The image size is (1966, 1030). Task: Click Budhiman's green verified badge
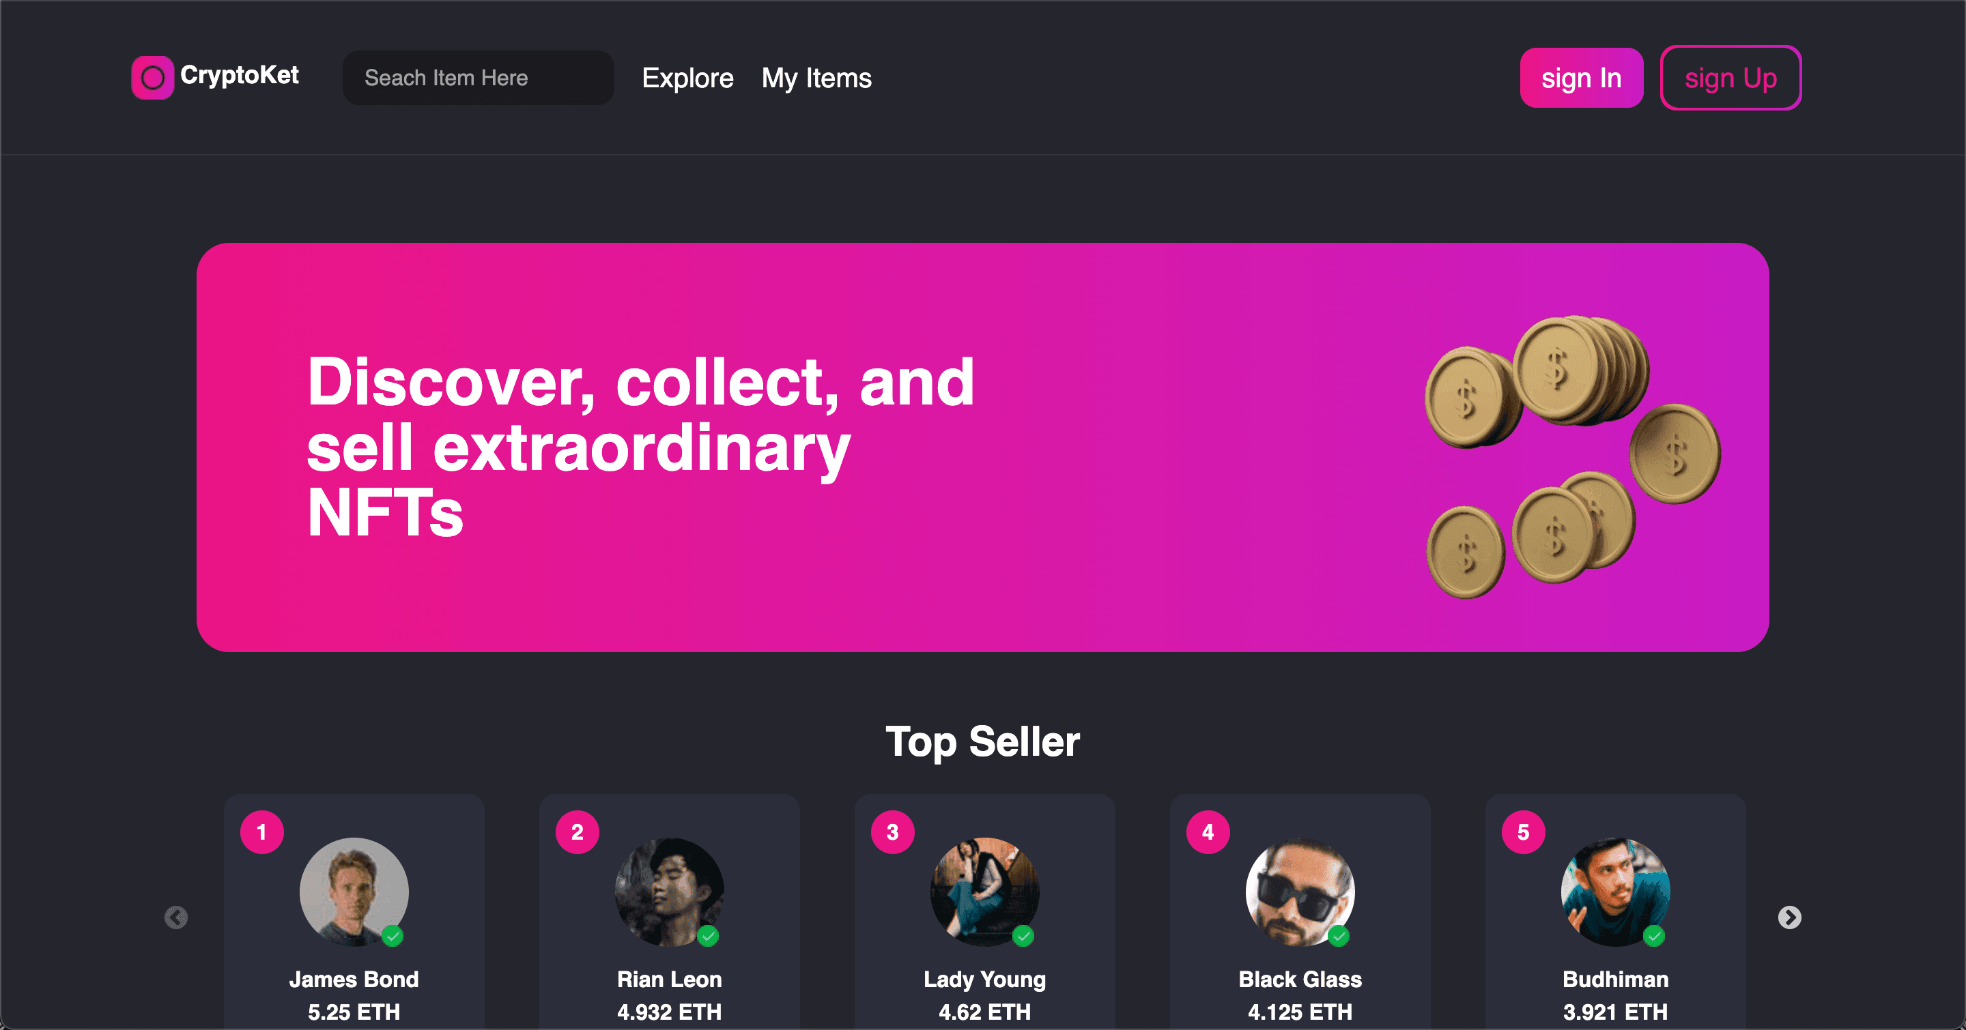[1654, 935]
